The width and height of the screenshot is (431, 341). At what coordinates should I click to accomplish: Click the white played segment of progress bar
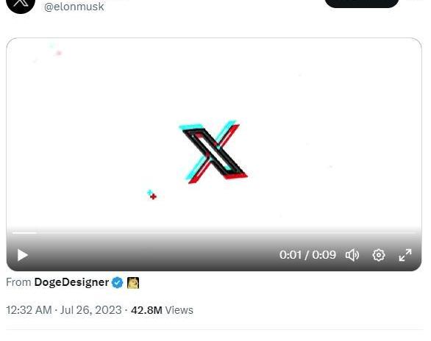tap(24, 233)
